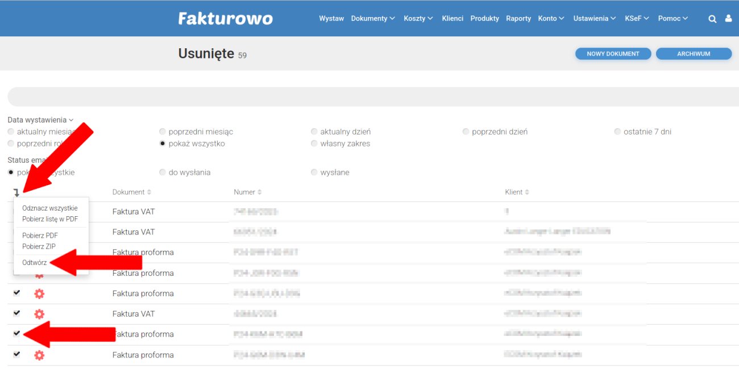The width and height of the screenshot is (739, 370).
Task: Select 'ostatnie 7 dni' date filter
Action: click(x=618, y=132)
